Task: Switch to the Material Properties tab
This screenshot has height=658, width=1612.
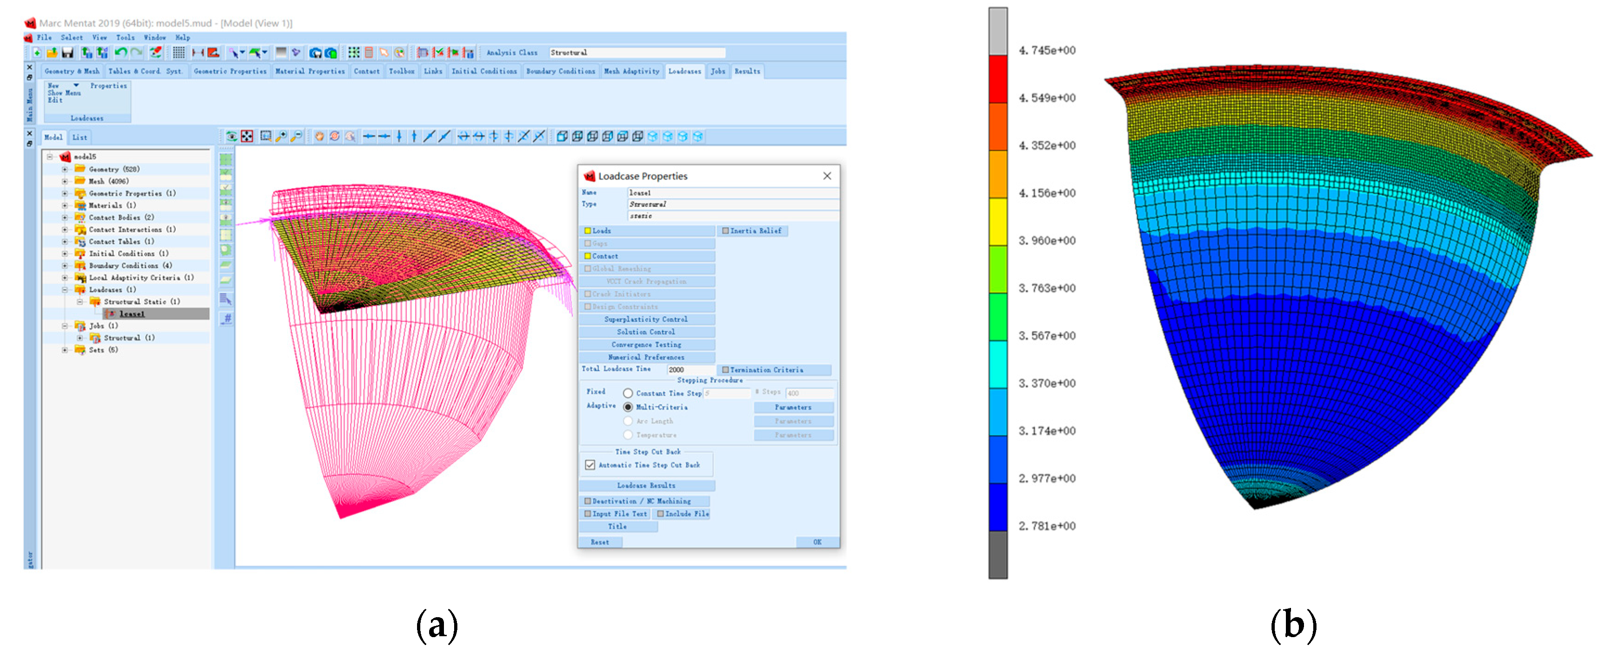Action: (x=310, y=71)
